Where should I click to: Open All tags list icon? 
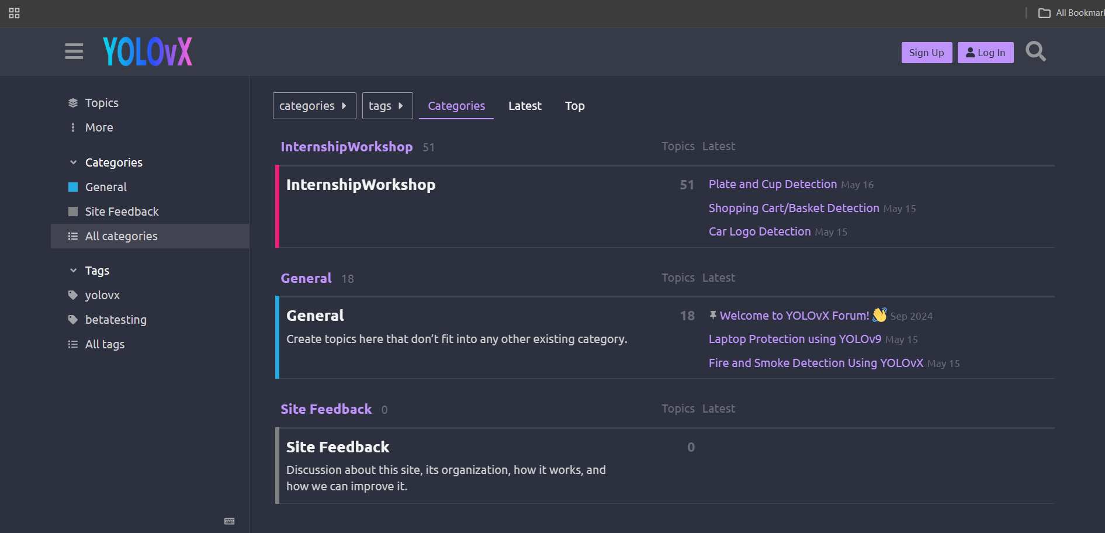tap(73, 344)
